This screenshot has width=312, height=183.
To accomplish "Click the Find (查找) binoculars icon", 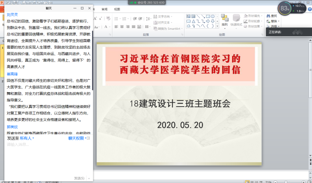I will [268, 16].
